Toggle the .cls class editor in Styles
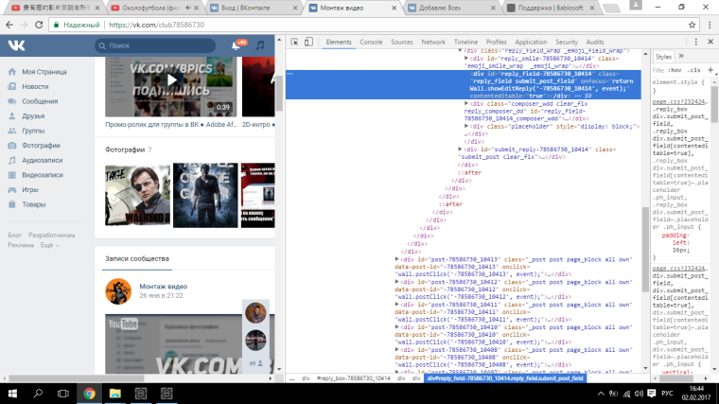This screenshot has width=719, height=404. (x=695, y=69)
